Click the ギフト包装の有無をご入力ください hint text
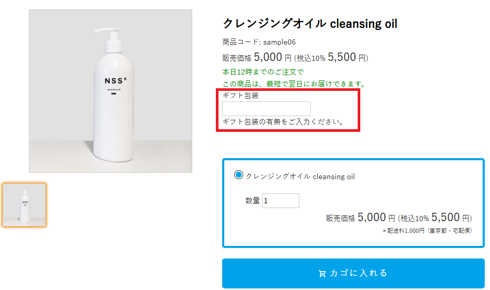This screenshot has height=290, width=490. (x=284, y=122)
